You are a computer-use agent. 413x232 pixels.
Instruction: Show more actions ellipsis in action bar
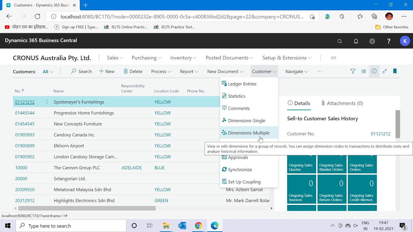coord(319,71)
